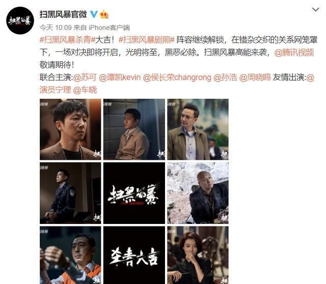Open the #扫黑风暴剧照# hashtag
The image size is (326, 284).
pos(146,40)
